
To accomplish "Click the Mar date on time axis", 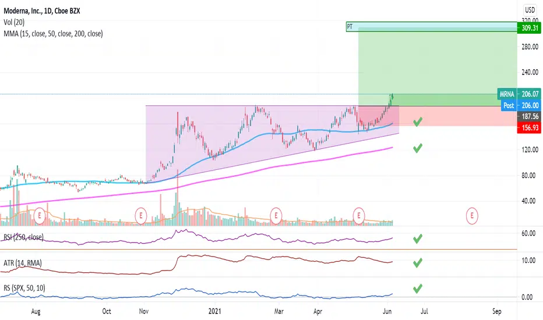I will tap(278, 311).
